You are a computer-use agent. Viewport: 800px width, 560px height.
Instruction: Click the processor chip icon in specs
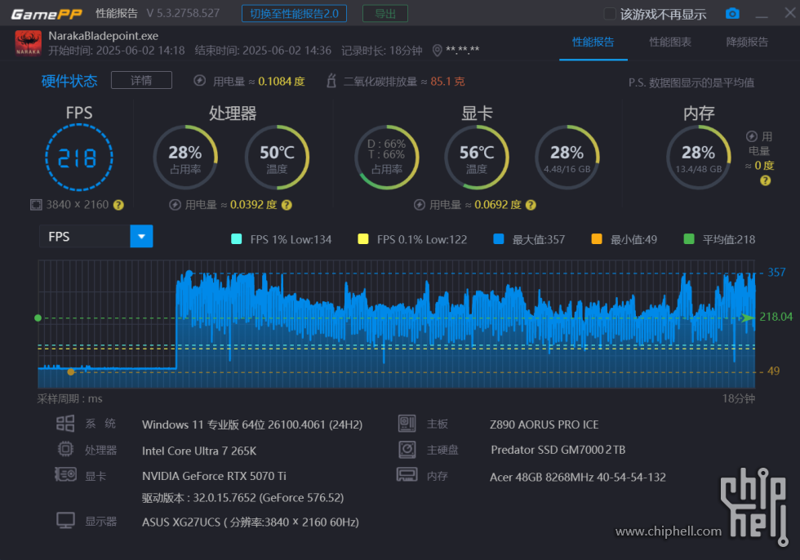click(65, 449)
